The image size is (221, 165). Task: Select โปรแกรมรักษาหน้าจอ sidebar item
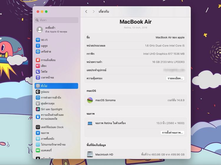(x=56, y=144)
